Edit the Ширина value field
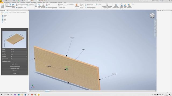This screenshot has height=96, width=172. pyautogui.click(x=19, y=51)
